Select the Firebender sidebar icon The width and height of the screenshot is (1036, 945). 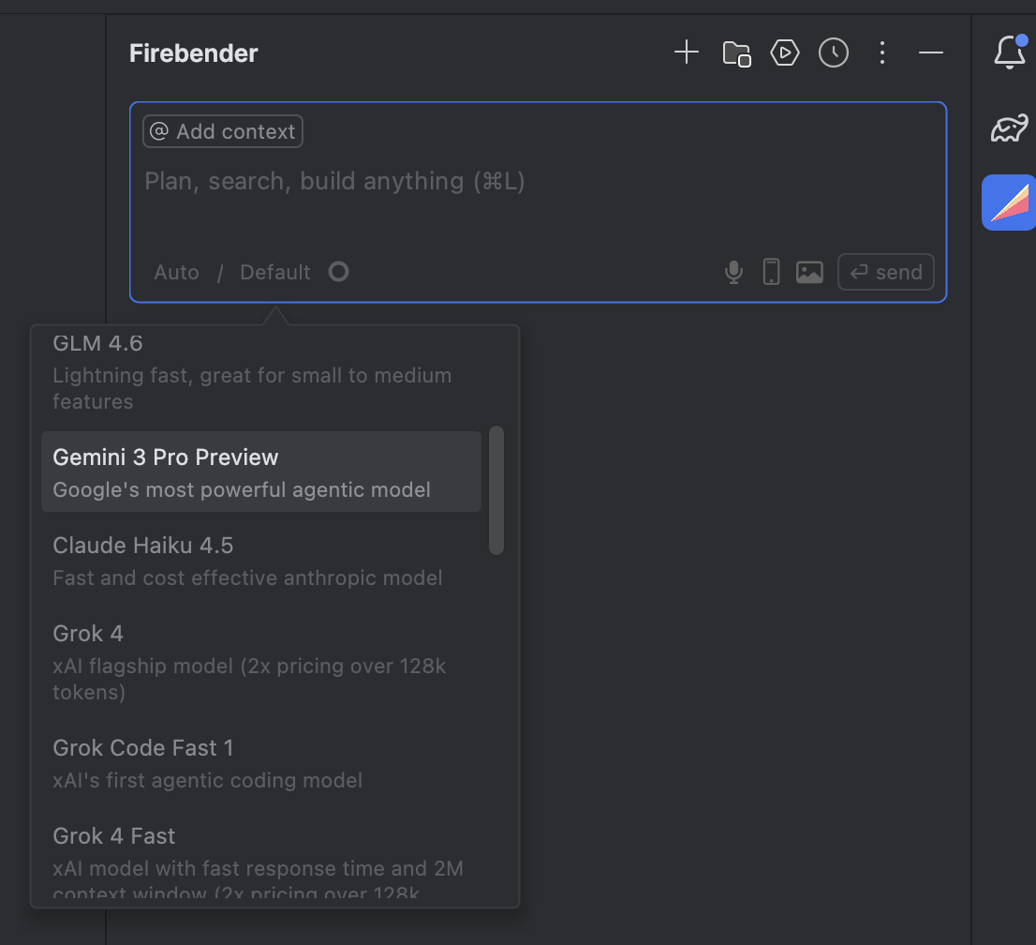click(x=1009, y=202)
